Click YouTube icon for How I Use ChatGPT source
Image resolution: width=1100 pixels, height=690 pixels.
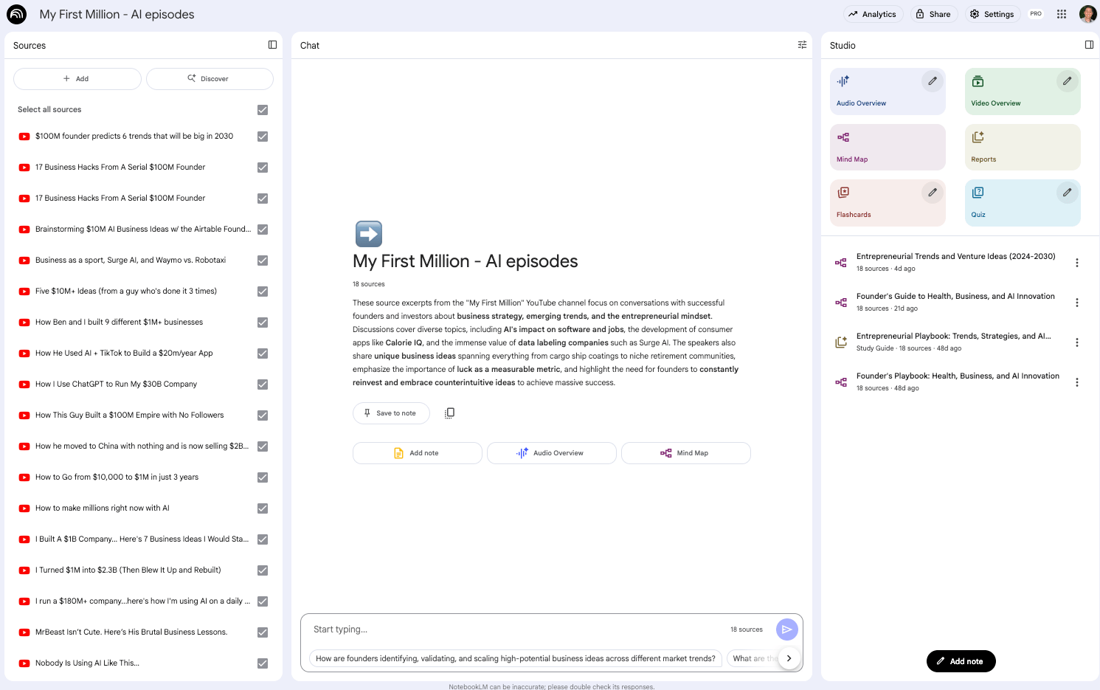click(x=24, y=384)
